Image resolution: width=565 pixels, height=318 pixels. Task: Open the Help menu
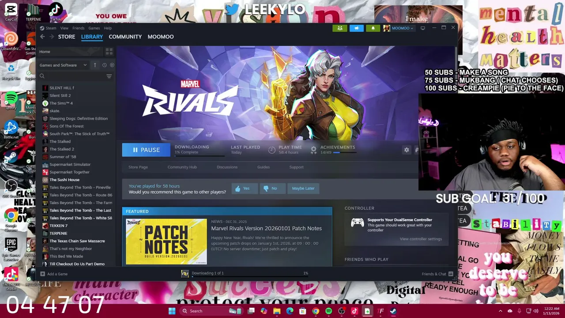coord(108,28)
